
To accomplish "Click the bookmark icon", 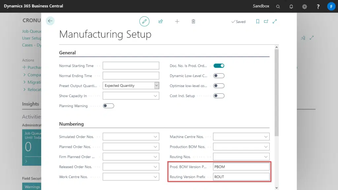I will pos(258,21).
